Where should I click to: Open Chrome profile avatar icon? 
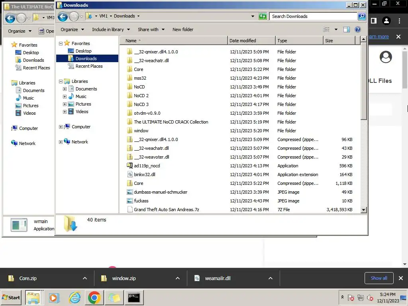386,21
